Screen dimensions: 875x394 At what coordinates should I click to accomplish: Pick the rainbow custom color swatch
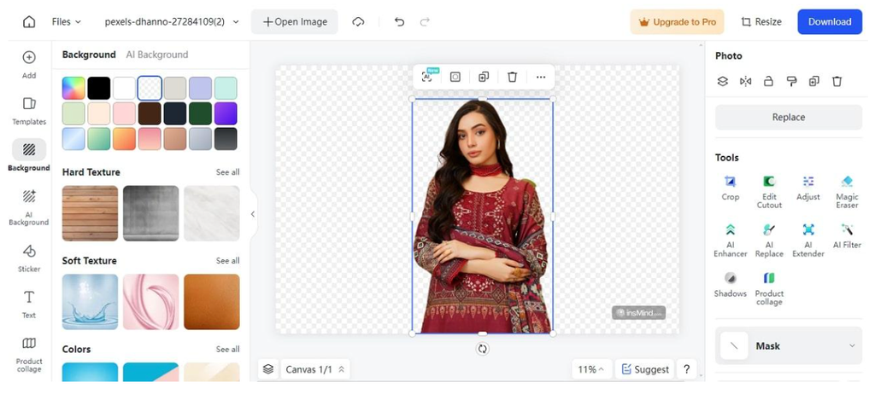pos(73,88)
